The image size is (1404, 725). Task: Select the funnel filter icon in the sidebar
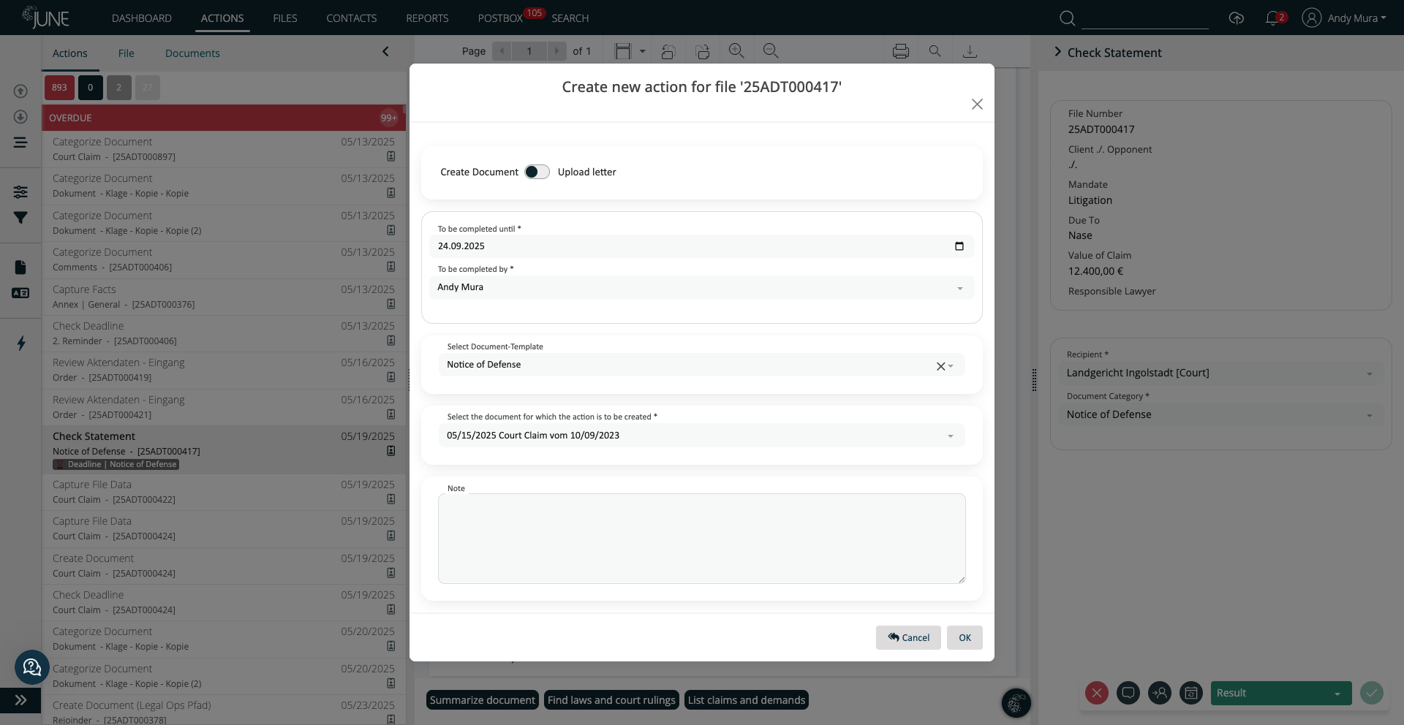20,217
